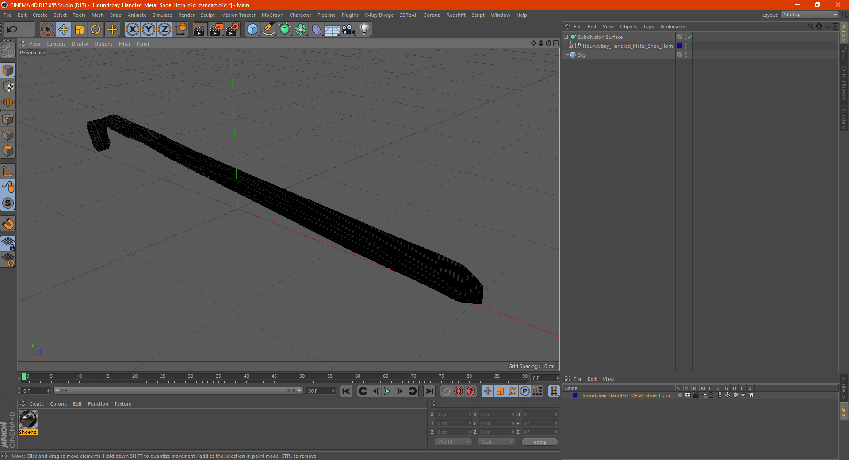The height and width of the screenshot is (460, 849).
Task: Enable Axis mode in left toolbar
Action: [x=8, y=172]
